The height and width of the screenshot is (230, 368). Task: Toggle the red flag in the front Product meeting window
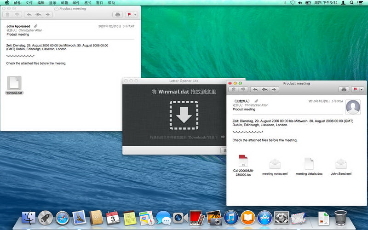coord(355,89)
